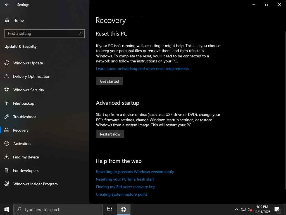Open the Files backup section

click(23, 103)
